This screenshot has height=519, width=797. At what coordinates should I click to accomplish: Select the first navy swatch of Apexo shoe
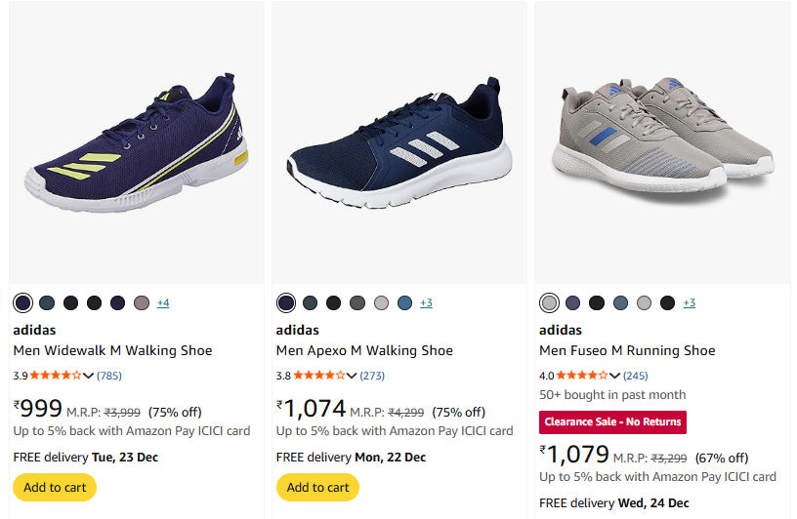[286, 302]
